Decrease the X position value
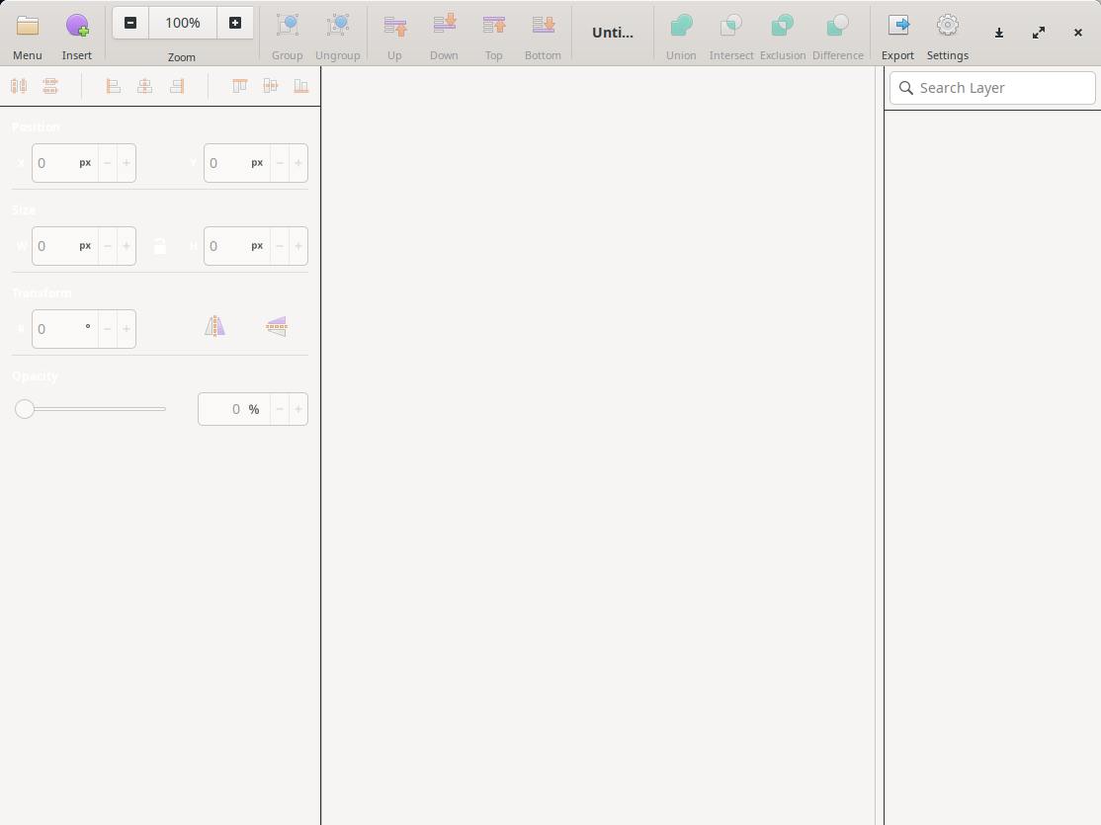 (108, 163)
